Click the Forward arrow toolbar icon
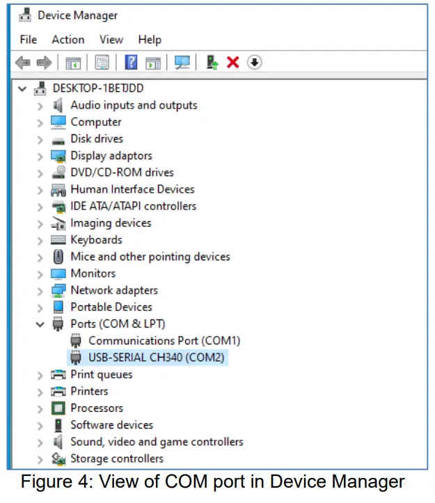 click(44, 62)
